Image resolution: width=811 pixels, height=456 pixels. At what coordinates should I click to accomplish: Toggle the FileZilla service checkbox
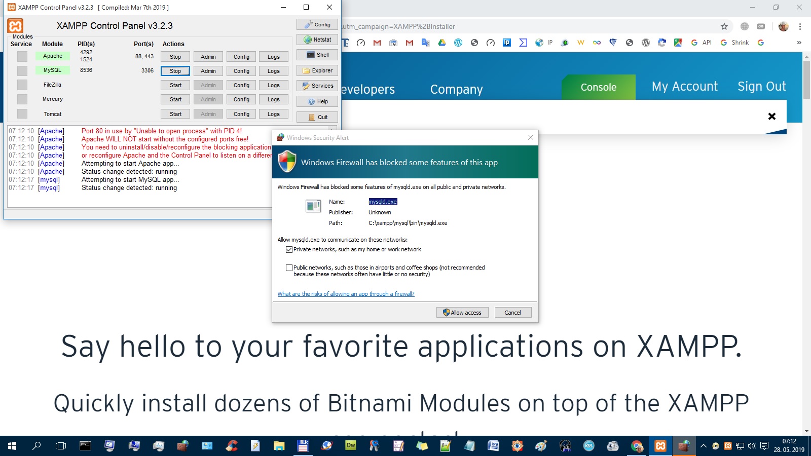click(x=22, y=85)
